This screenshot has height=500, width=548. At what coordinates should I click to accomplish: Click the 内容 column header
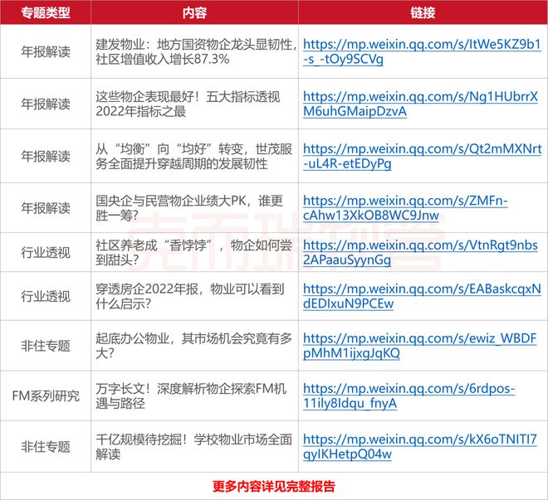pyautogui.click(x=194, y=13)
